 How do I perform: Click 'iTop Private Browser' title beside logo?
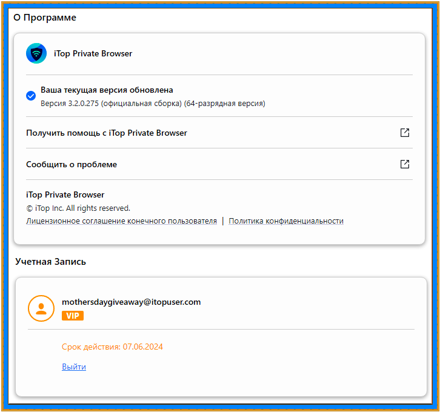click(93, 53)
